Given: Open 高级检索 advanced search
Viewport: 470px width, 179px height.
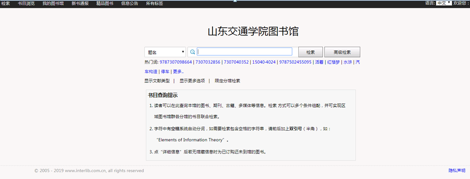Looking at the screenshot, I should [x=342, y=52].
